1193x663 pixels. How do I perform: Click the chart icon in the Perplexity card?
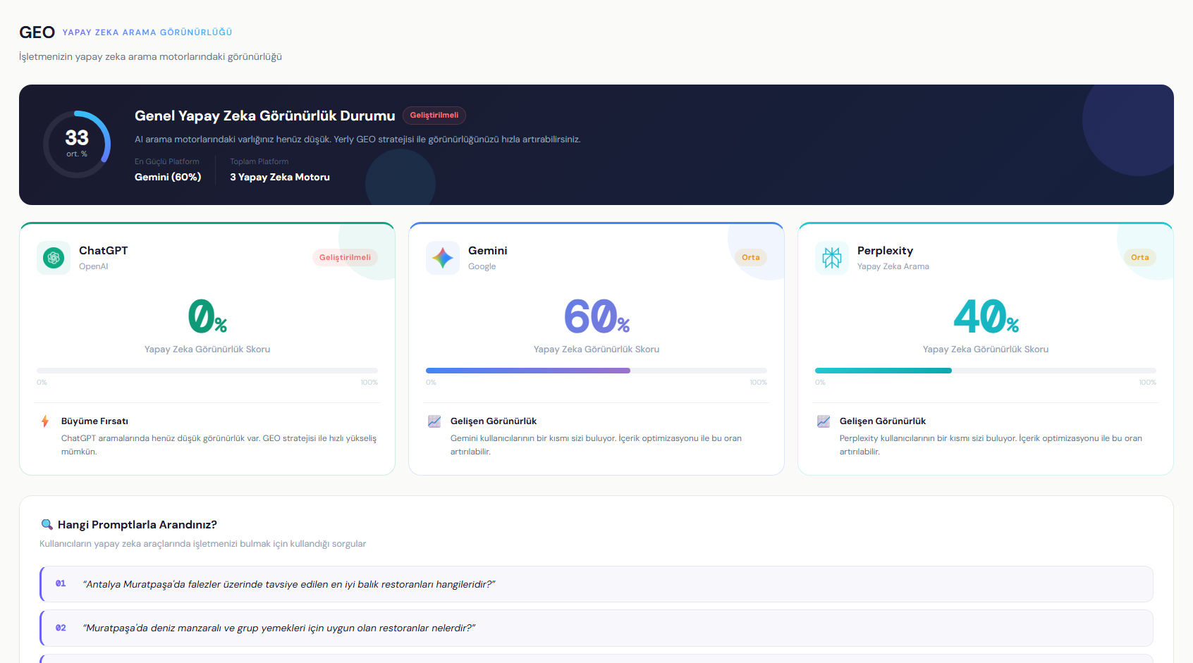pyautogui.click(x=824, y=421)
